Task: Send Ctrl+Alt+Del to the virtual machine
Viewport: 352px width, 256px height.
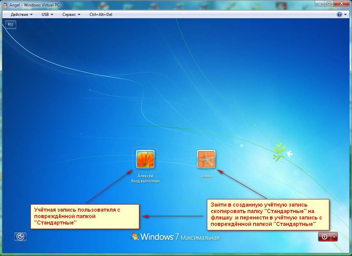Action: [101, 15]
